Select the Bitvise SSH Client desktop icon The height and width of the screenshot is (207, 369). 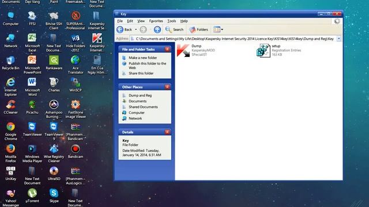click(x=54, y=21)
